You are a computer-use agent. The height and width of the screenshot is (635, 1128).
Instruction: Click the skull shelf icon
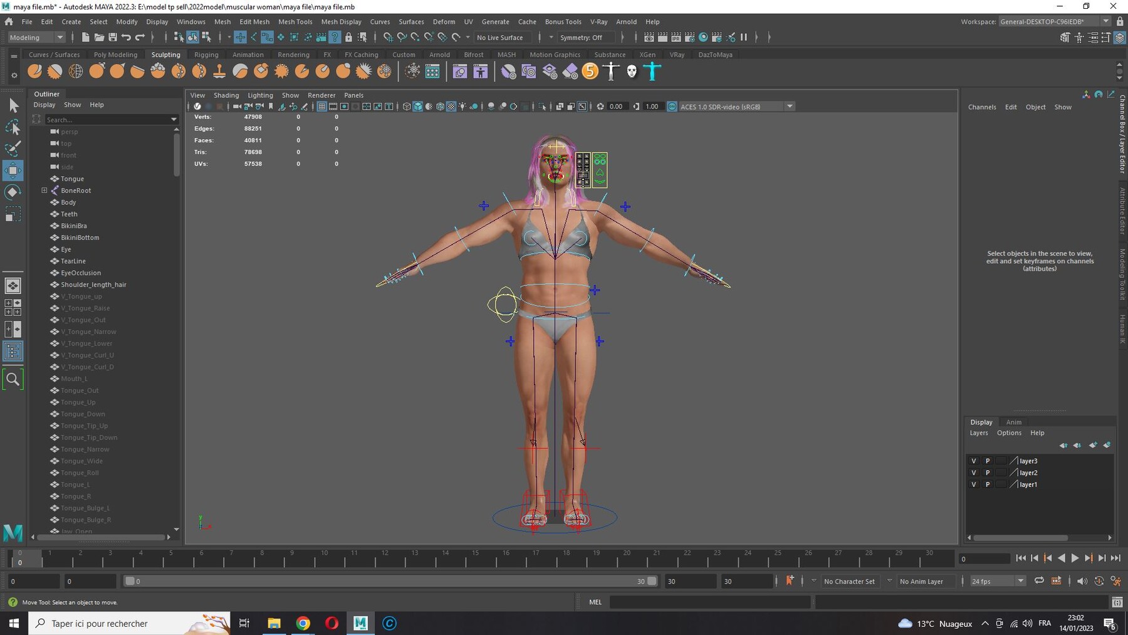tap(632, 71)
